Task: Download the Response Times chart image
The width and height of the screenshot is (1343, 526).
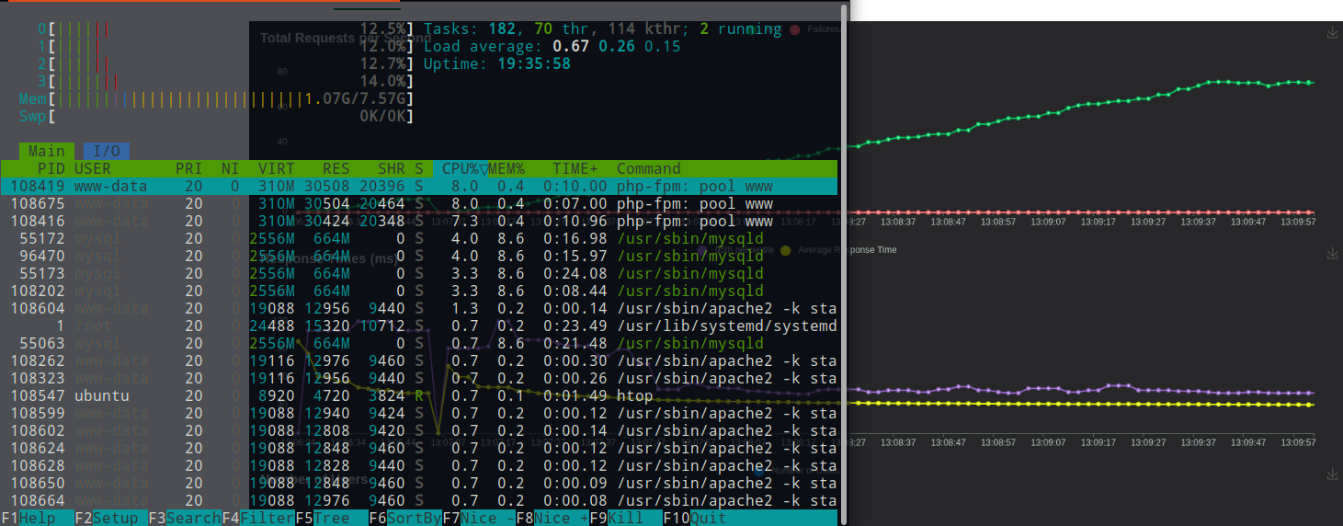Action: (1332, 253)
